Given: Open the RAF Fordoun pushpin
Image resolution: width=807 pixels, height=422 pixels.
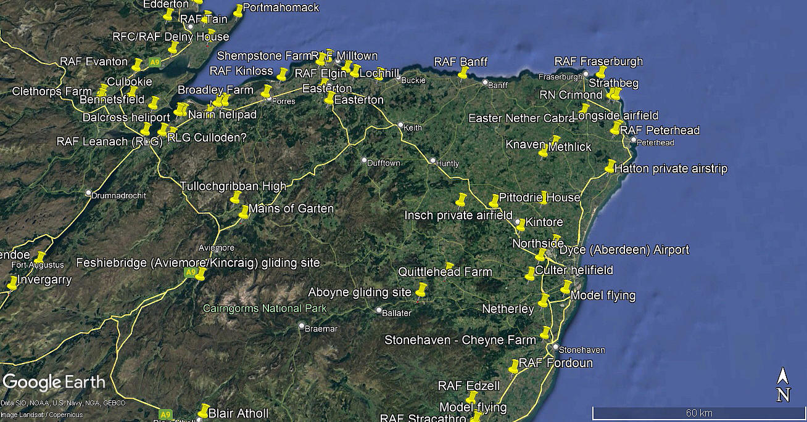Looking at the screenshot, I should coord(514,366).
